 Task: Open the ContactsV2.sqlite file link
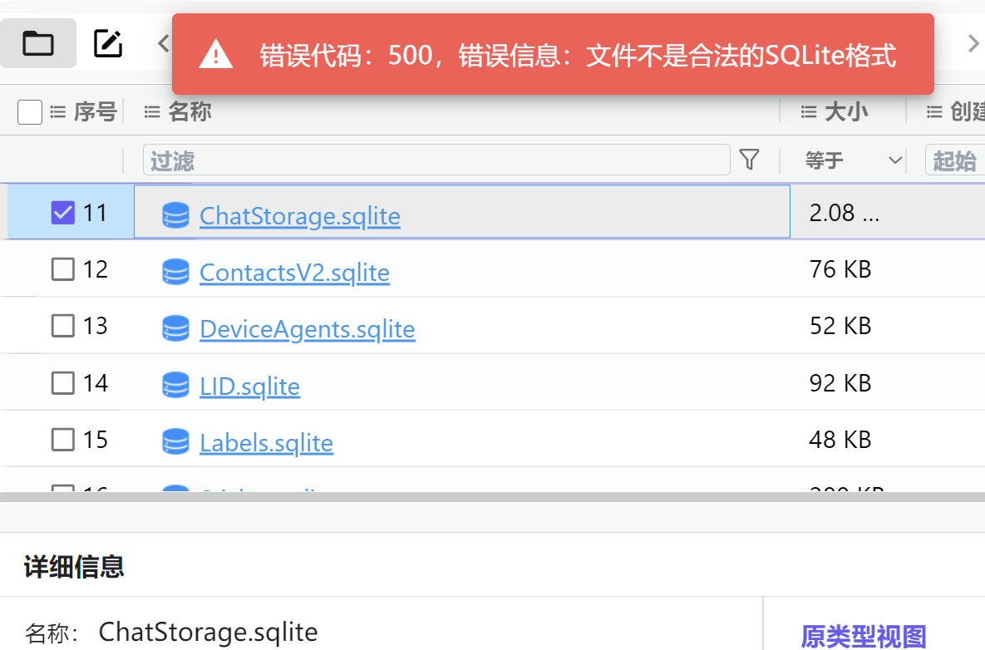[294, 273]
